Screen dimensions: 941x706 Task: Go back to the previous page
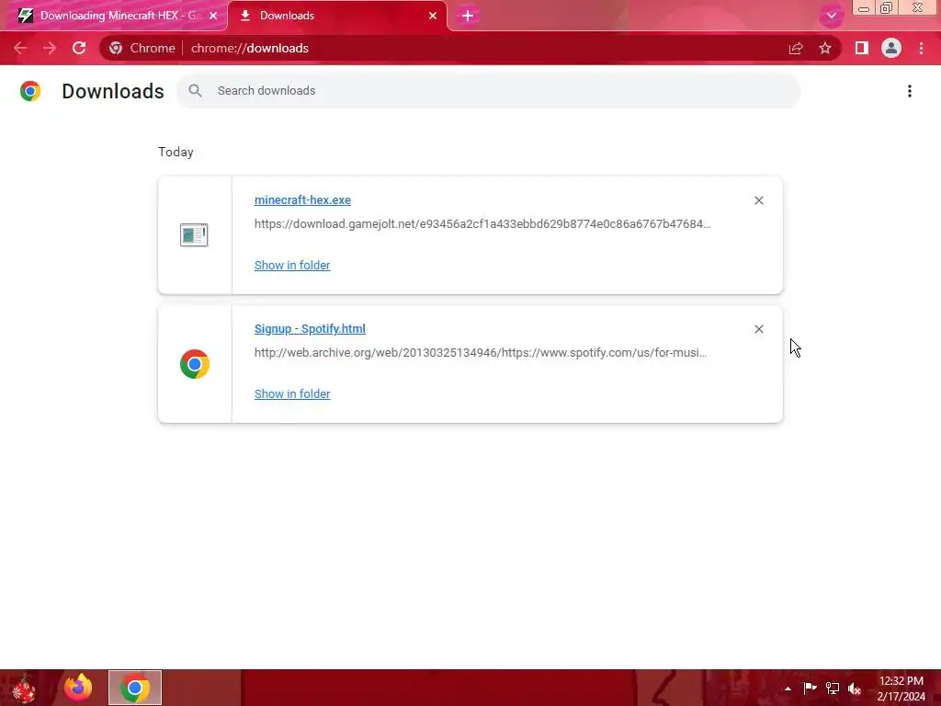coord(20,48)
